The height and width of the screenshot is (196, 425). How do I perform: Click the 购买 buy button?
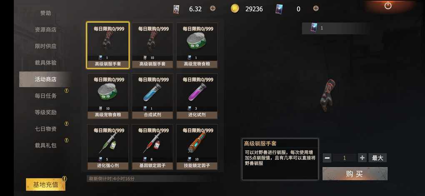coord(355,174)
